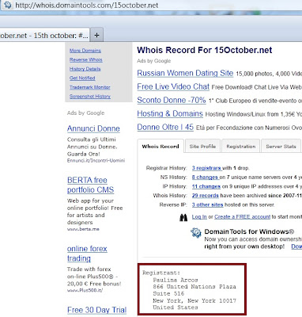302x317 pixels.
Task: Click the www.Plus500.it ad URL
Action: 85,290
